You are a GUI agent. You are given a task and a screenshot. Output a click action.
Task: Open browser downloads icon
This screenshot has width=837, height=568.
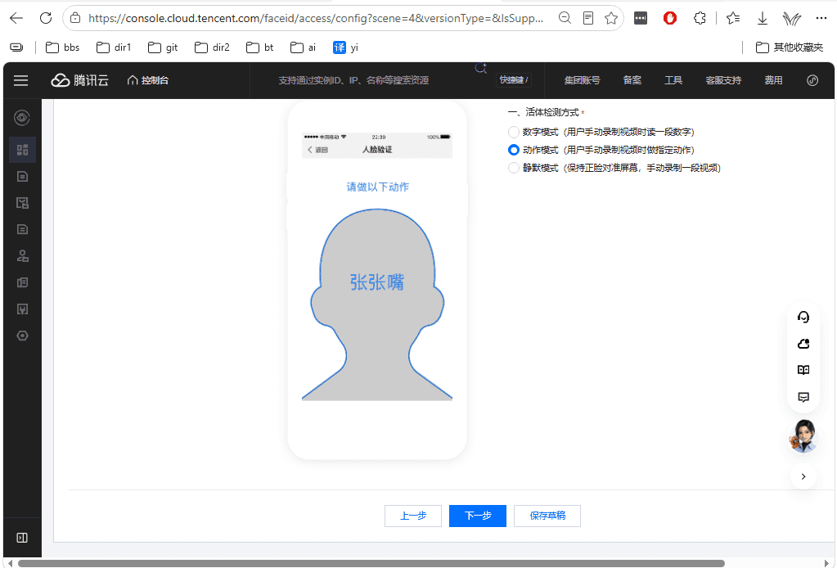coord(763,18)
